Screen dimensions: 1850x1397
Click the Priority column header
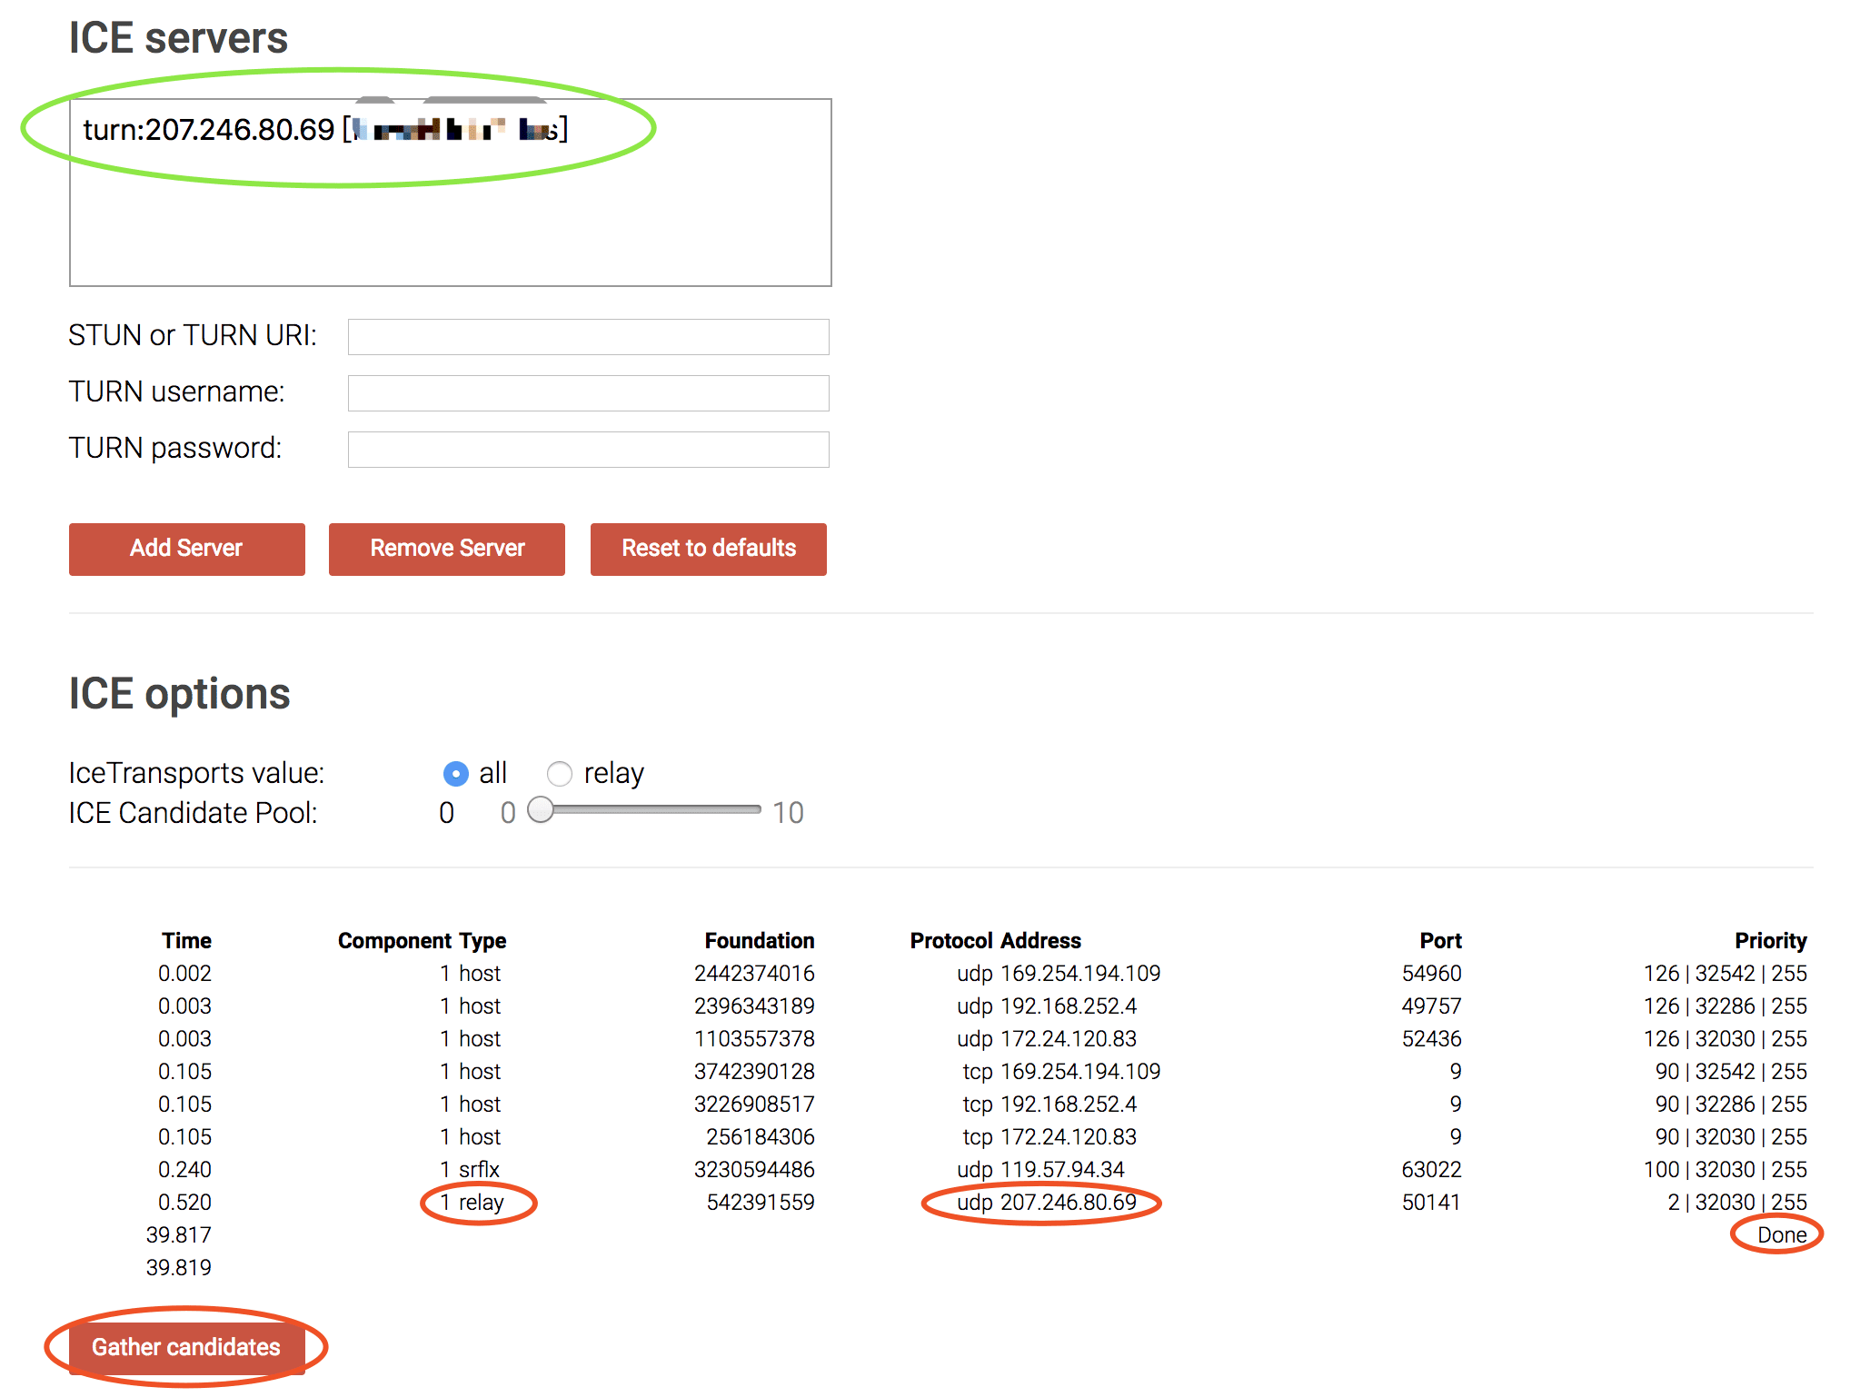coord(1771,941)
